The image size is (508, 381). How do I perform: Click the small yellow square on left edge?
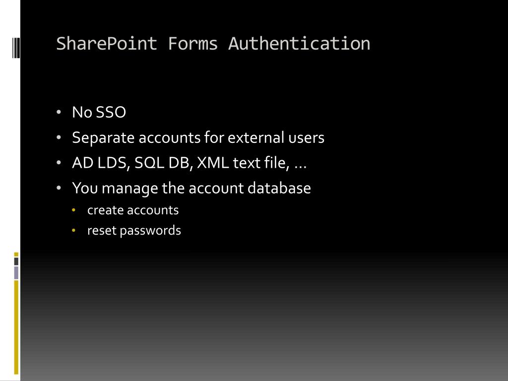tap(16, 254)
